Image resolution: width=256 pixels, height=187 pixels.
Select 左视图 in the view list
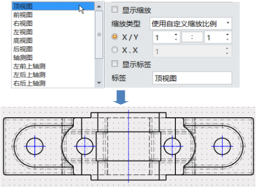coord(53,32)
